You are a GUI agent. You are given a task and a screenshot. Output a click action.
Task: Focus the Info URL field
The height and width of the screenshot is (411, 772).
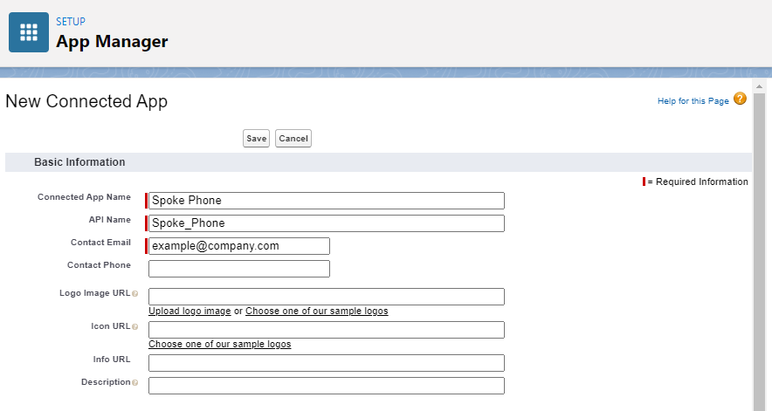pyautogui.click(x=327, y=363)
